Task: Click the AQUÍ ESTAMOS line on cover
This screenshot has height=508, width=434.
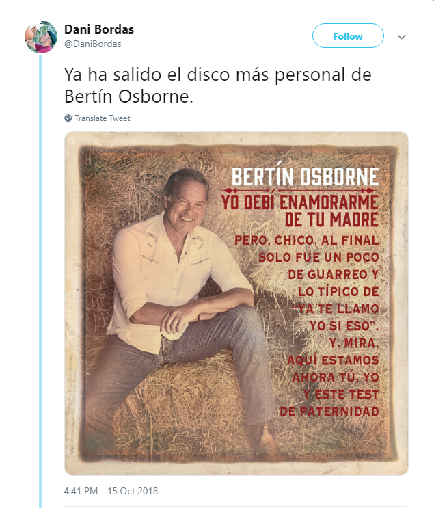Action: coord(333,360)
